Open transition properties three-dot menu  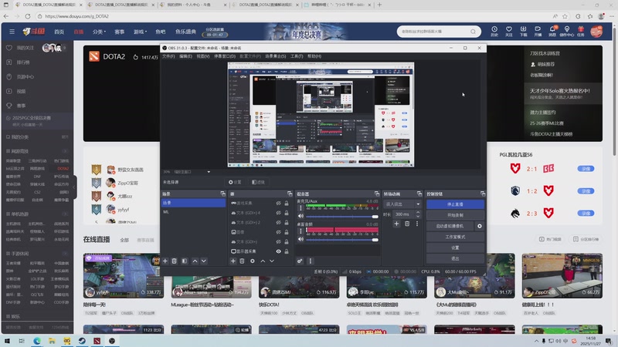pos(417,224)
